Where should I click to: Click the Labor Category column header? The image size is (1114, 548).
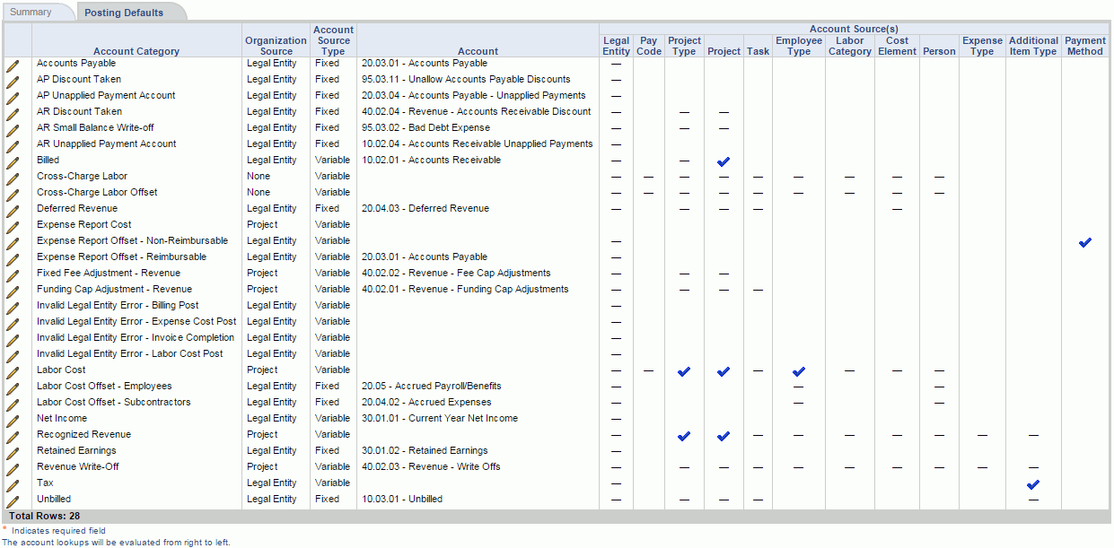click(x=849, y=46)
